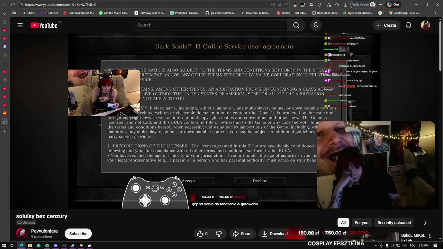Open Push Notification bookmark
The image size is (443, 249).
79,13
